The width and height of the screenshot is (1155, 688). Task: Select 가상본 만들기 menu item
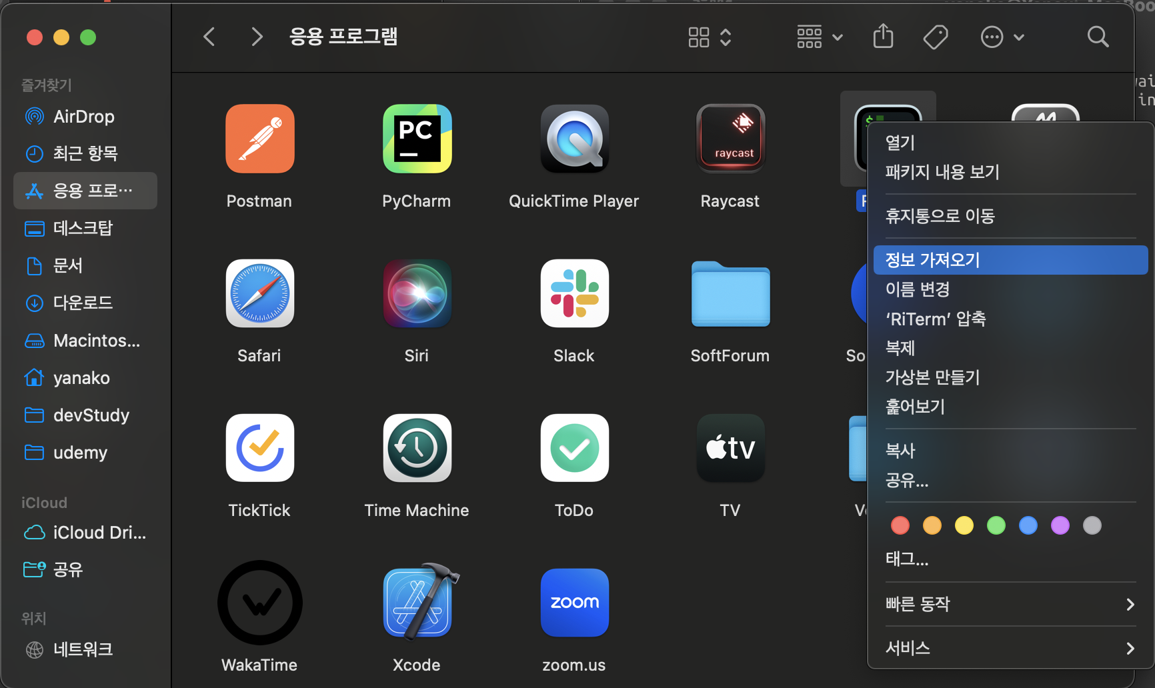1010,377
